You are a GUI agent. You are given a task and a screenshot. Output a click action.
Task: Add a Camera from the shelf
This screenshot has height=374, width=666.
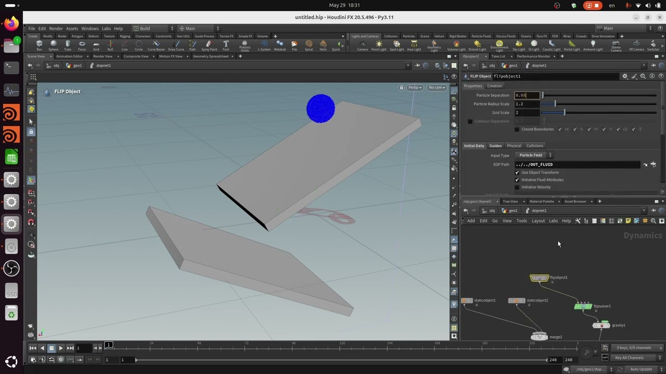tap(363, 45)
